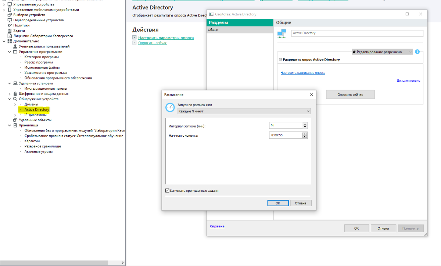Image resolution: width=441 pixels, height=266 pixels.
Task: Open the Дополнительно link in properties window
Action: [408, 80]
